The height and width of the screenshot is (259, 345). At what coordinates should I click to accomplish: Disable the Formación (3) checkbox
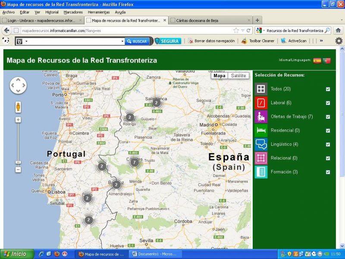click(328, 172)
